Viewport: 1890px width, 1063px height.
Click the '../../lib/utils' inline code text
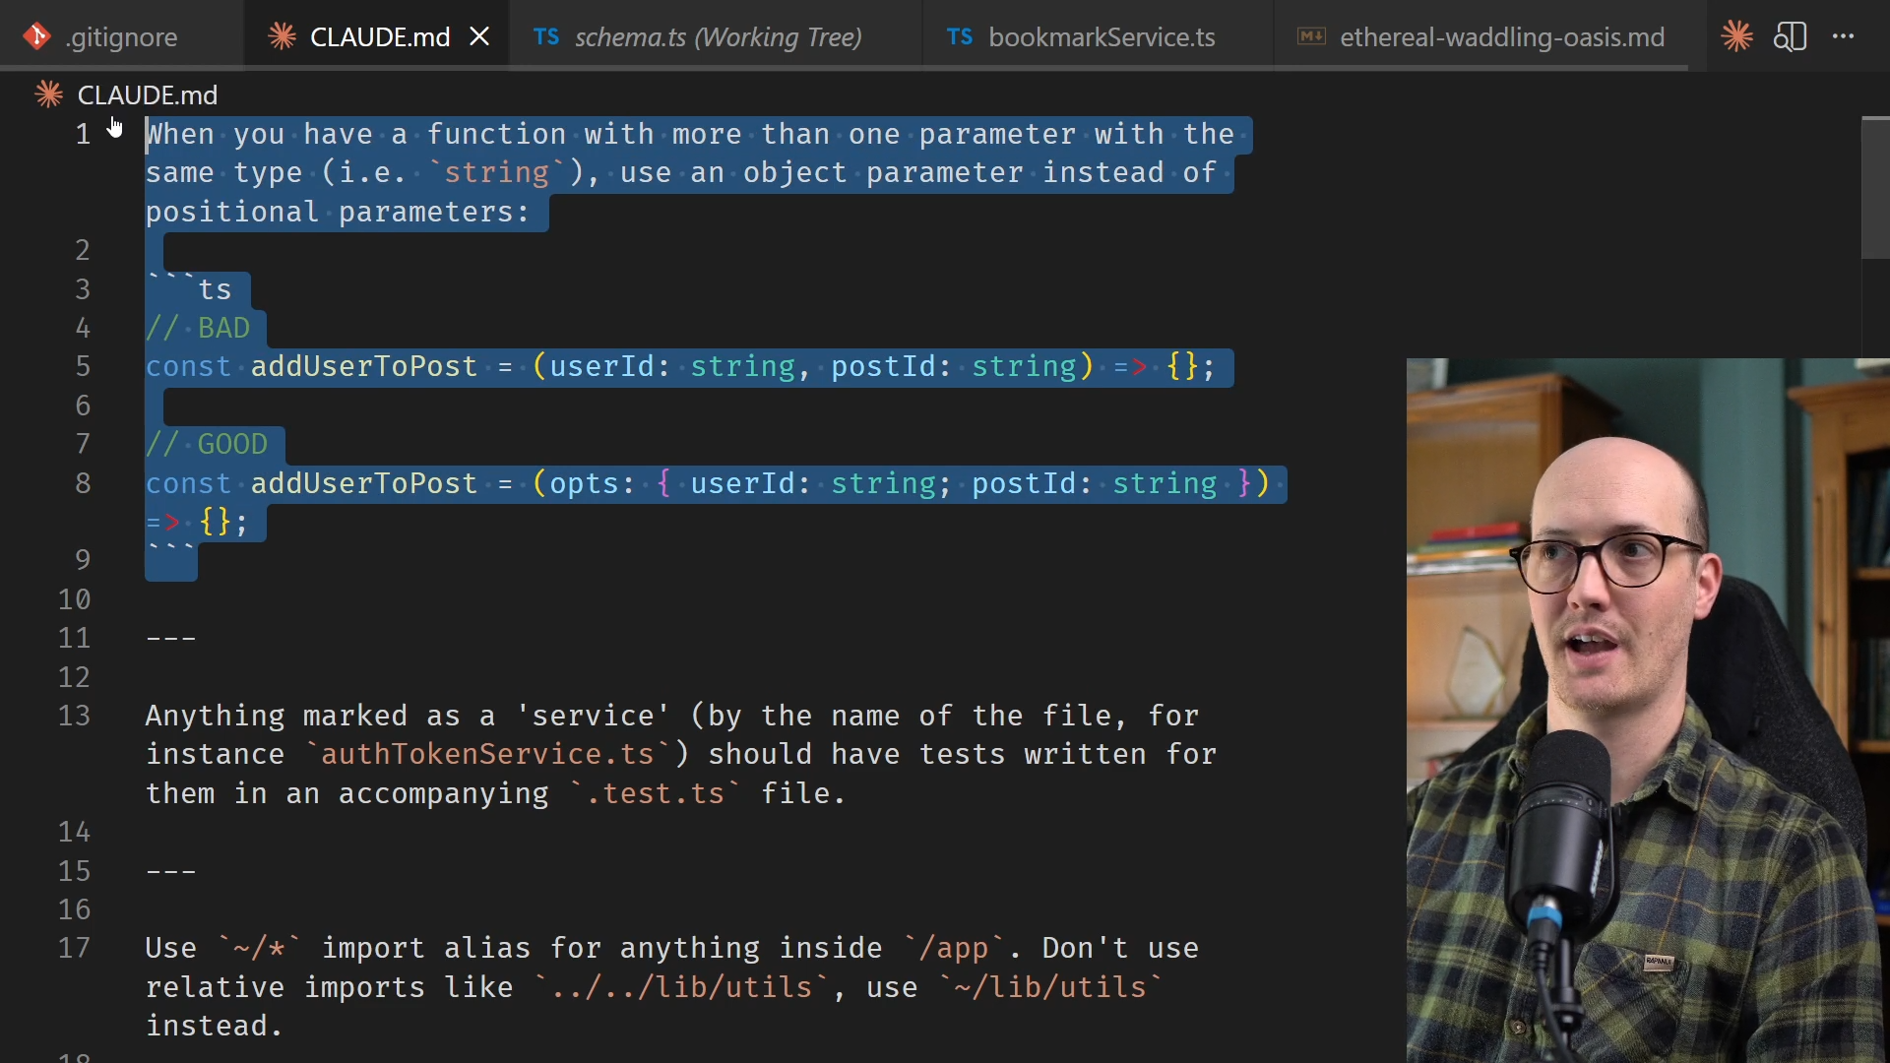680,987
